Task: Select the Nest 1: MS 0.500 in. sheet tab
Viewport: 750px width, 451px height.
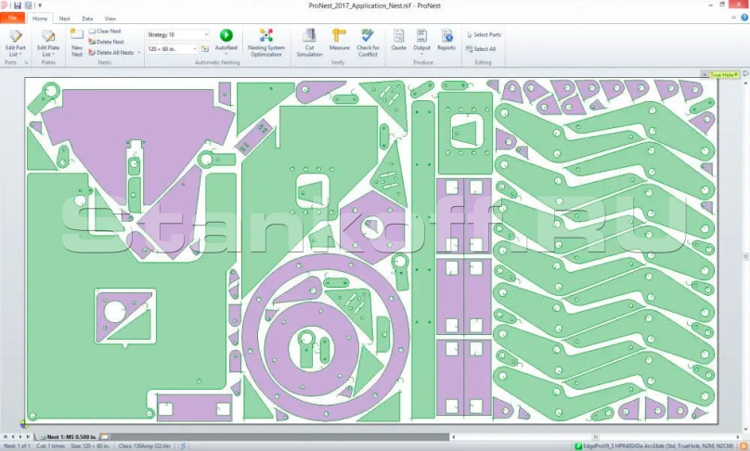Action: click(x=71, y=437)
